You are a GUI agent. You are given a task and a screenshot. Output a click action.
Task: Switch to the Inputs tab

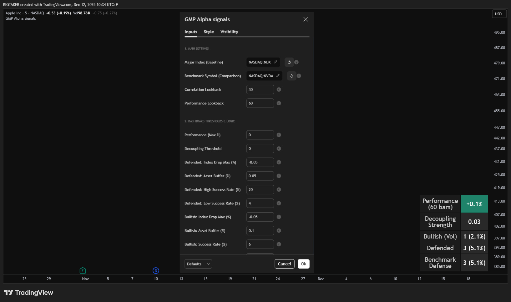pyautogui.click(x=191, y=32)
